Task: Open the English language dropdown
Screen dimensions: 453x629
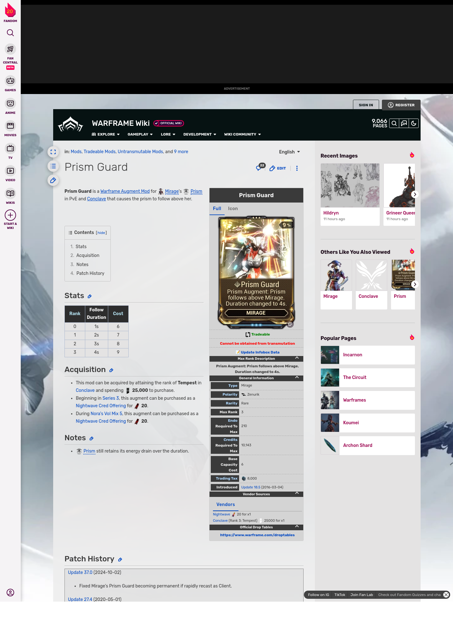Action: 289,152
